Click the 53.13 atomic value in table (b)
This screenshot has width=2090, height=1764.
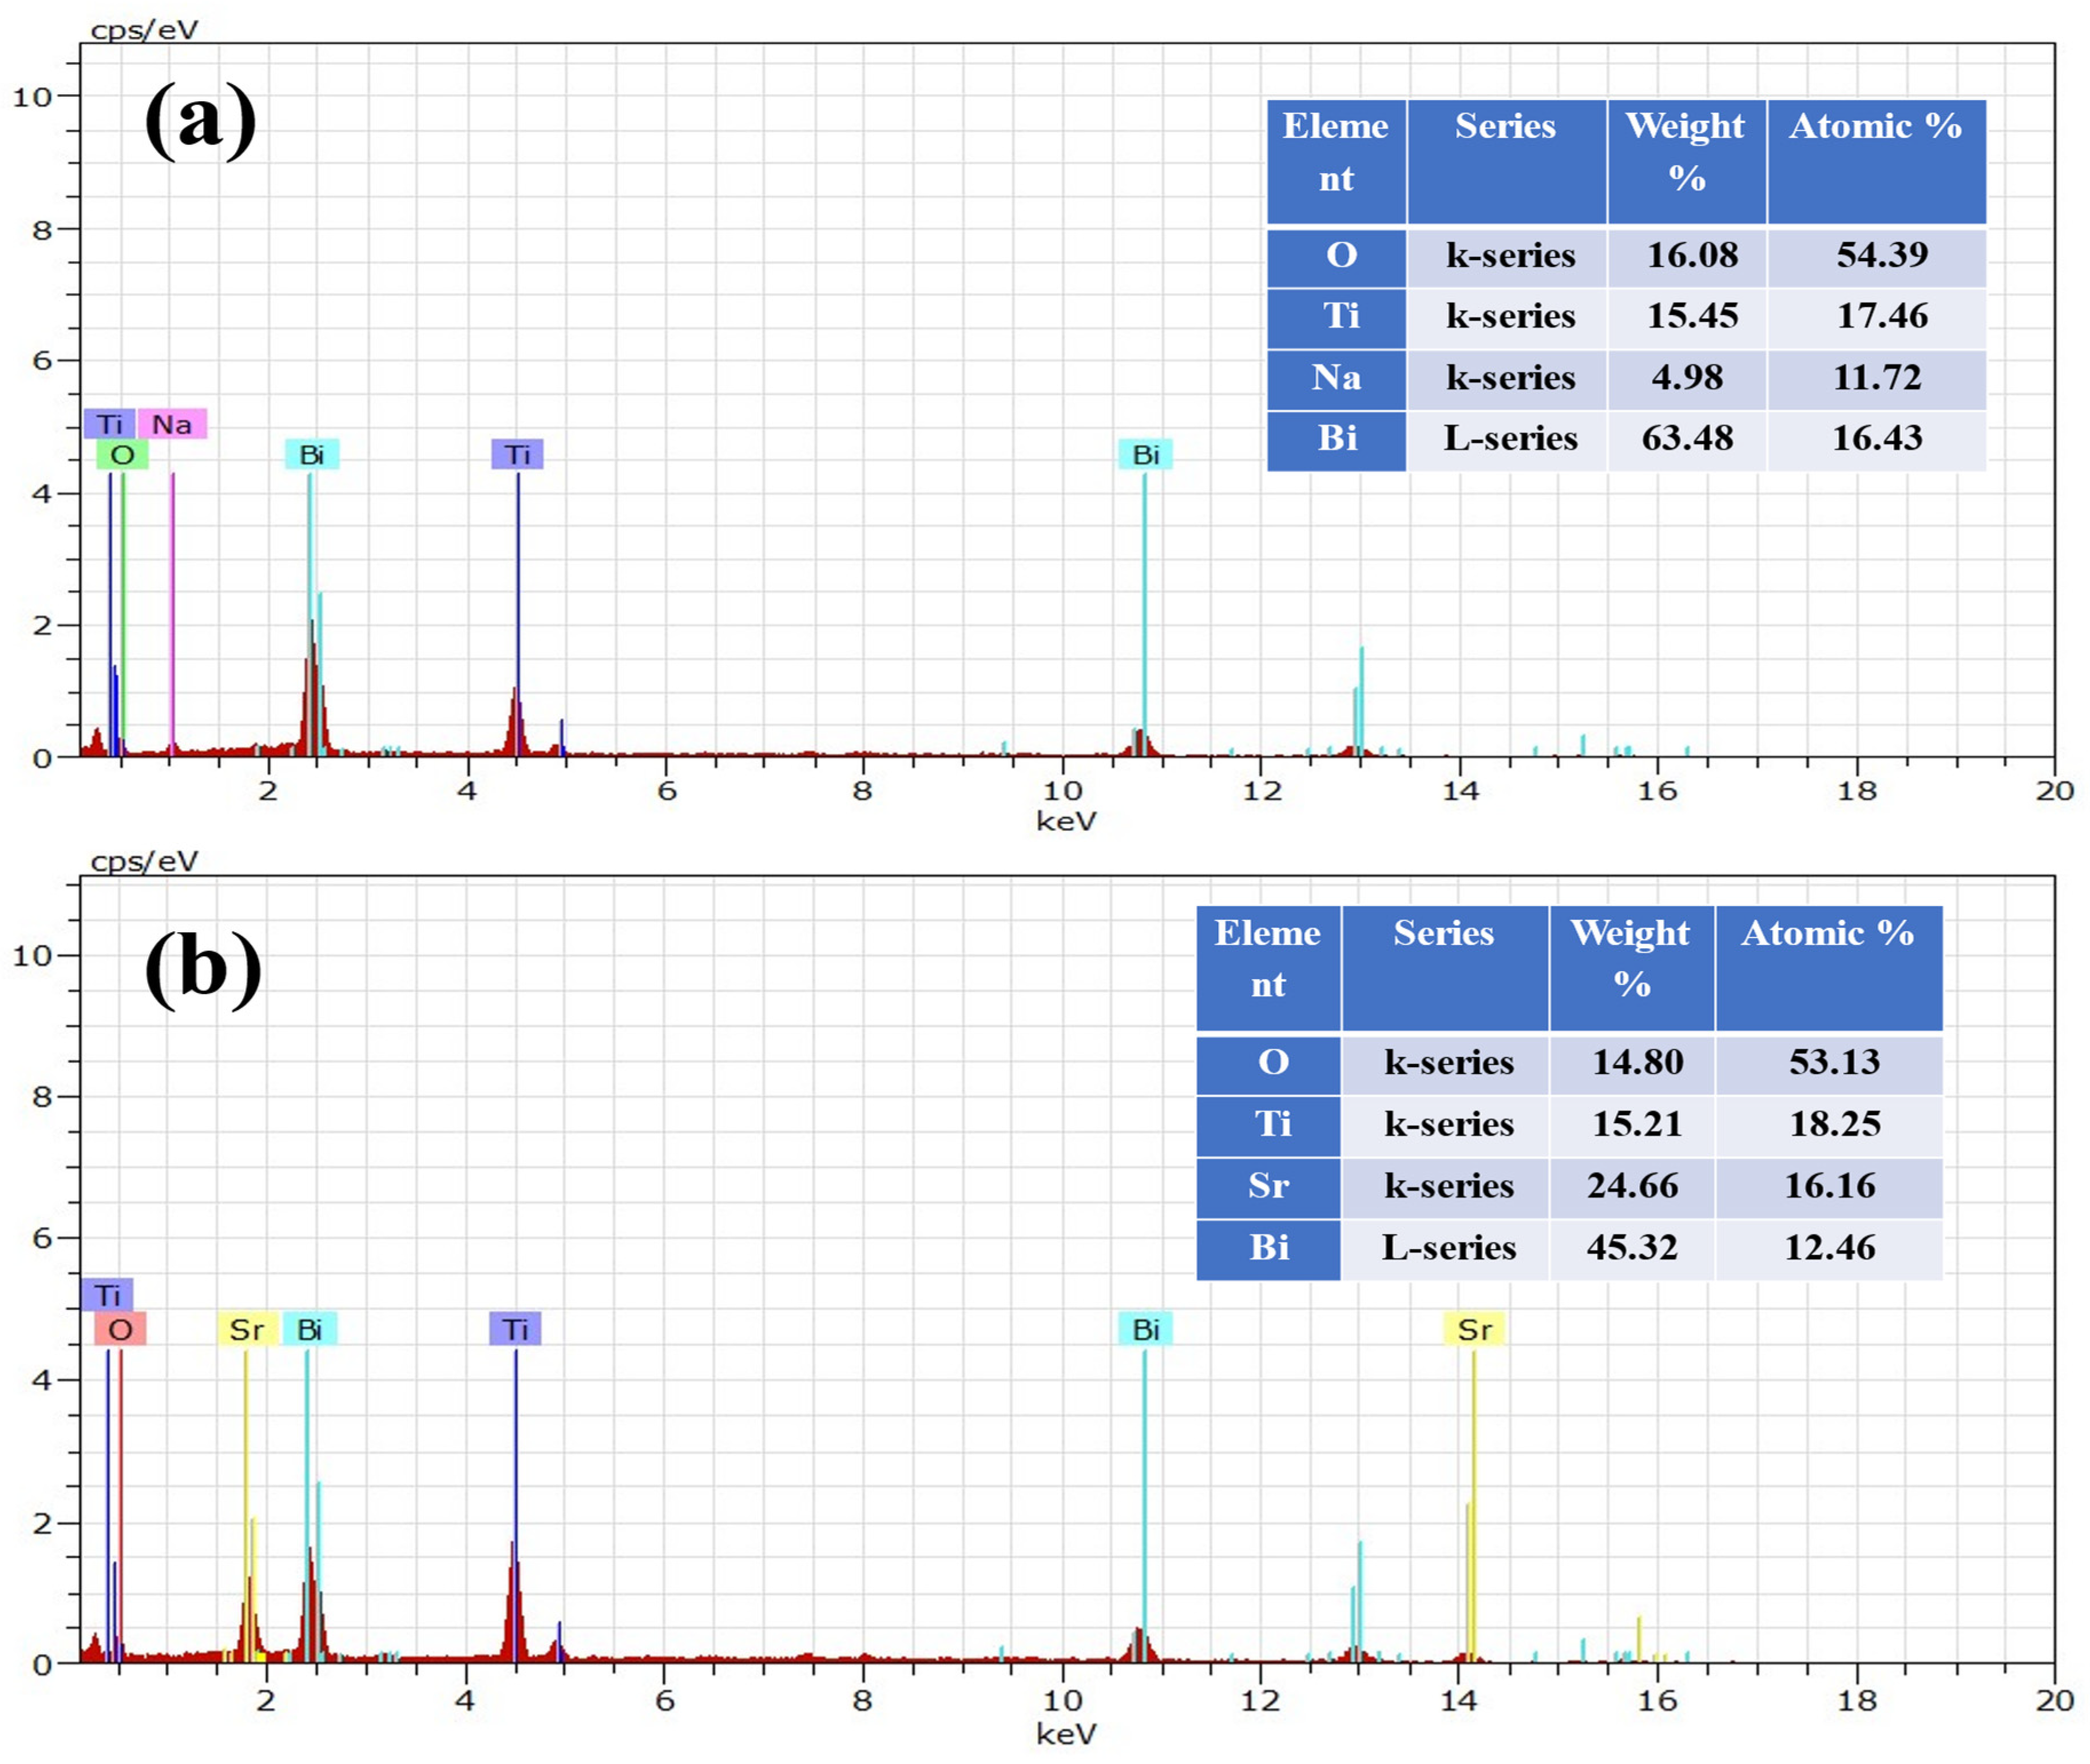pos(1834,1062)
